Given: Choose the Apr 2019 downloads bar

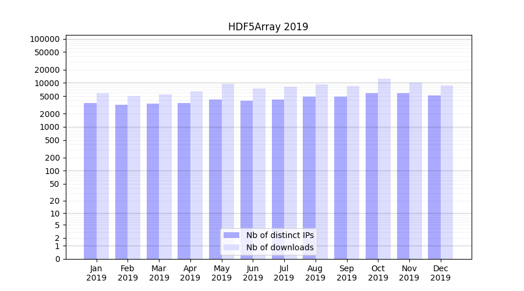Looking at the screenshot, I should pos(196,175).
